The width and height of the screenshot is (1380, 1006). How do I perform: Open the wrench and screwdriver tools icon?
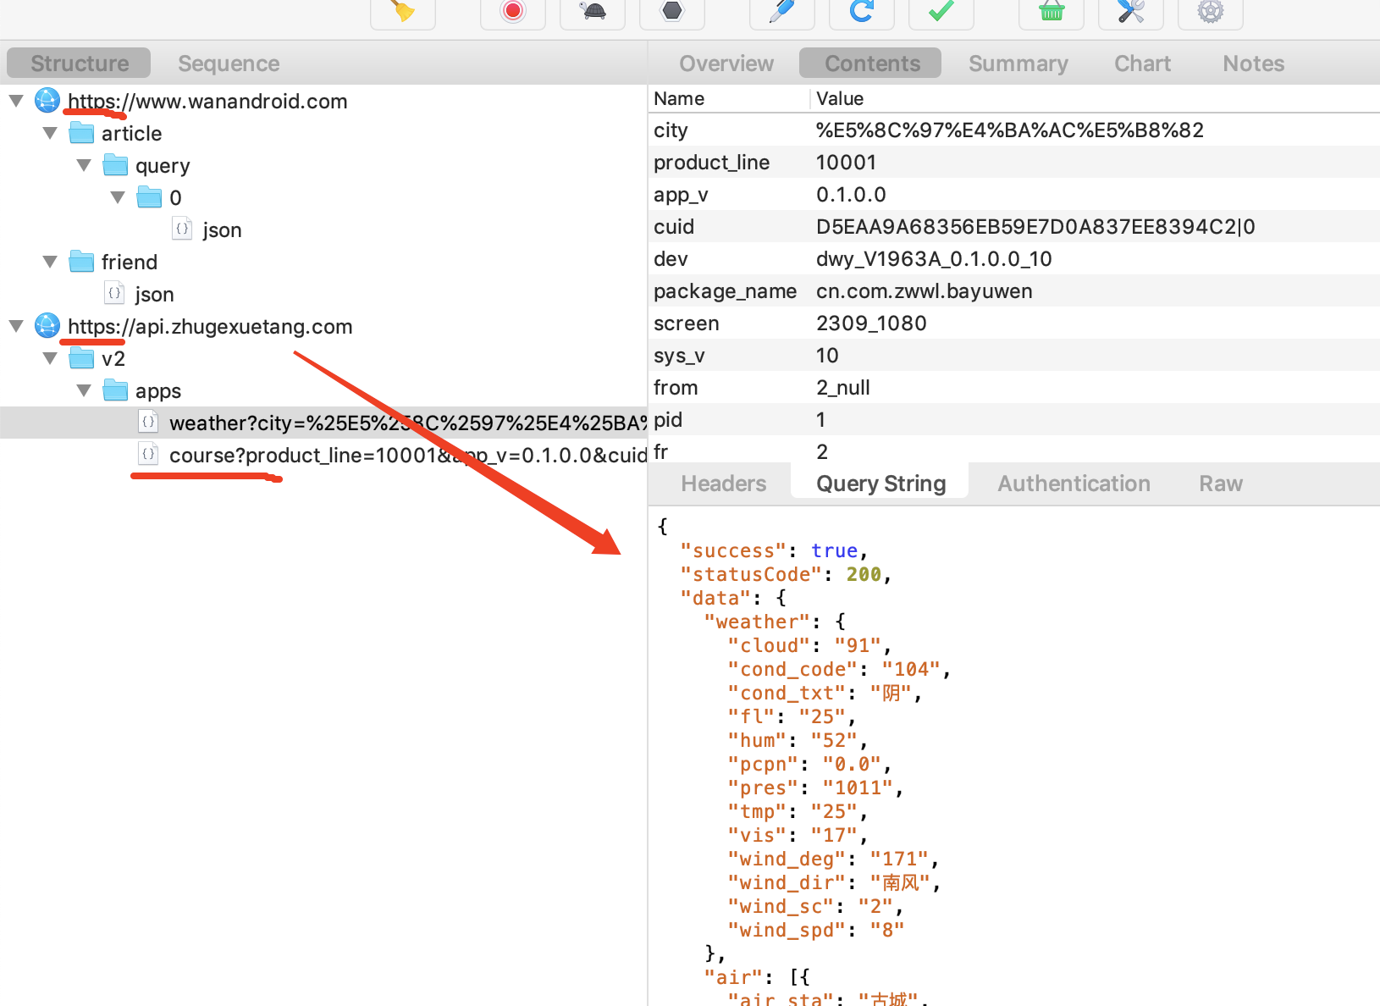pyautogui.click(x=1131, y=11)
